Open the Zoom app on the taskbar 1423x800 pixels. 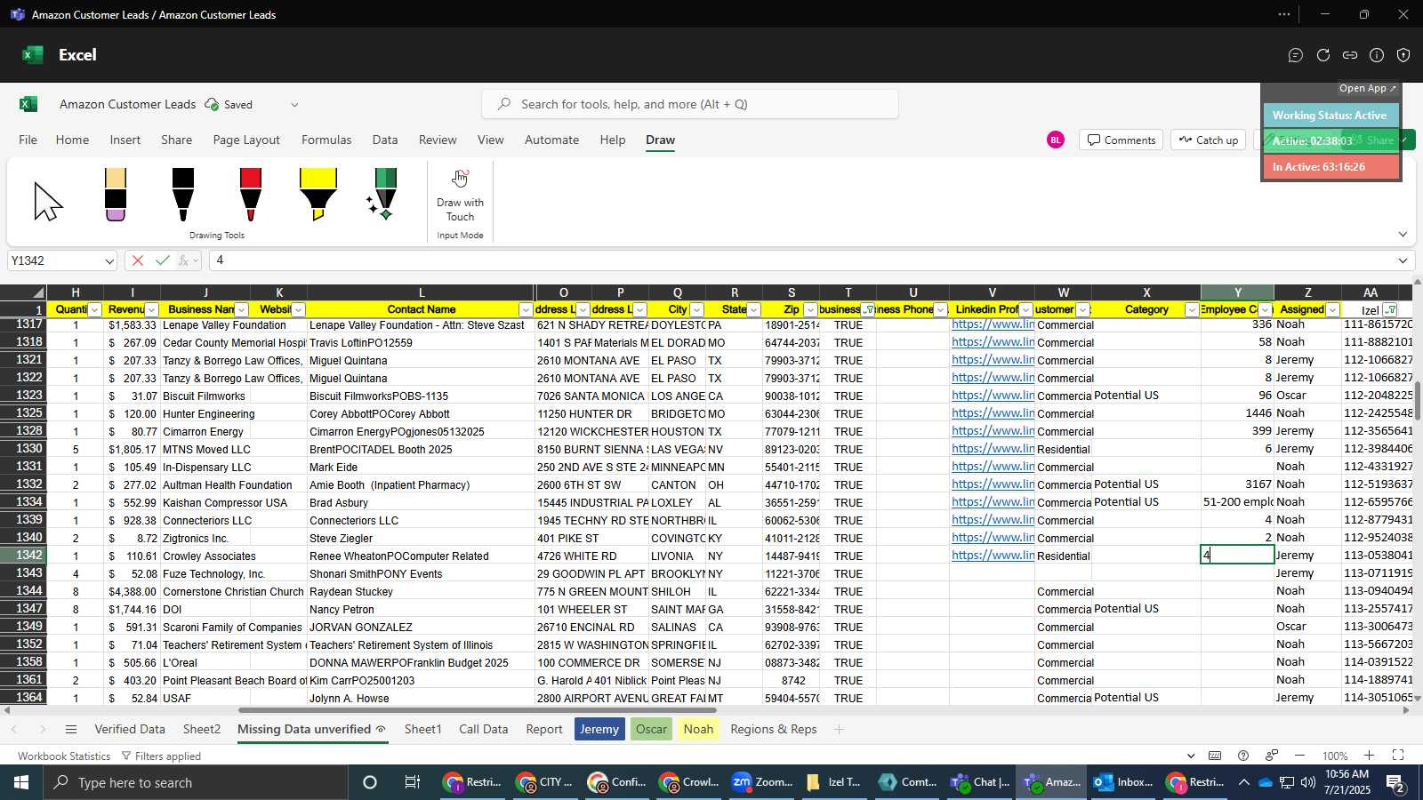click(x=761, y=782)
